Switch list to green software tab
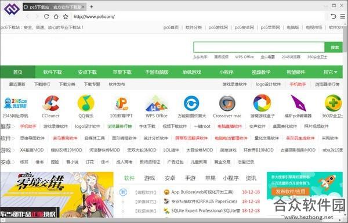Image resolution: width=348 pixels, height=223 pixels. click(129, 178)
